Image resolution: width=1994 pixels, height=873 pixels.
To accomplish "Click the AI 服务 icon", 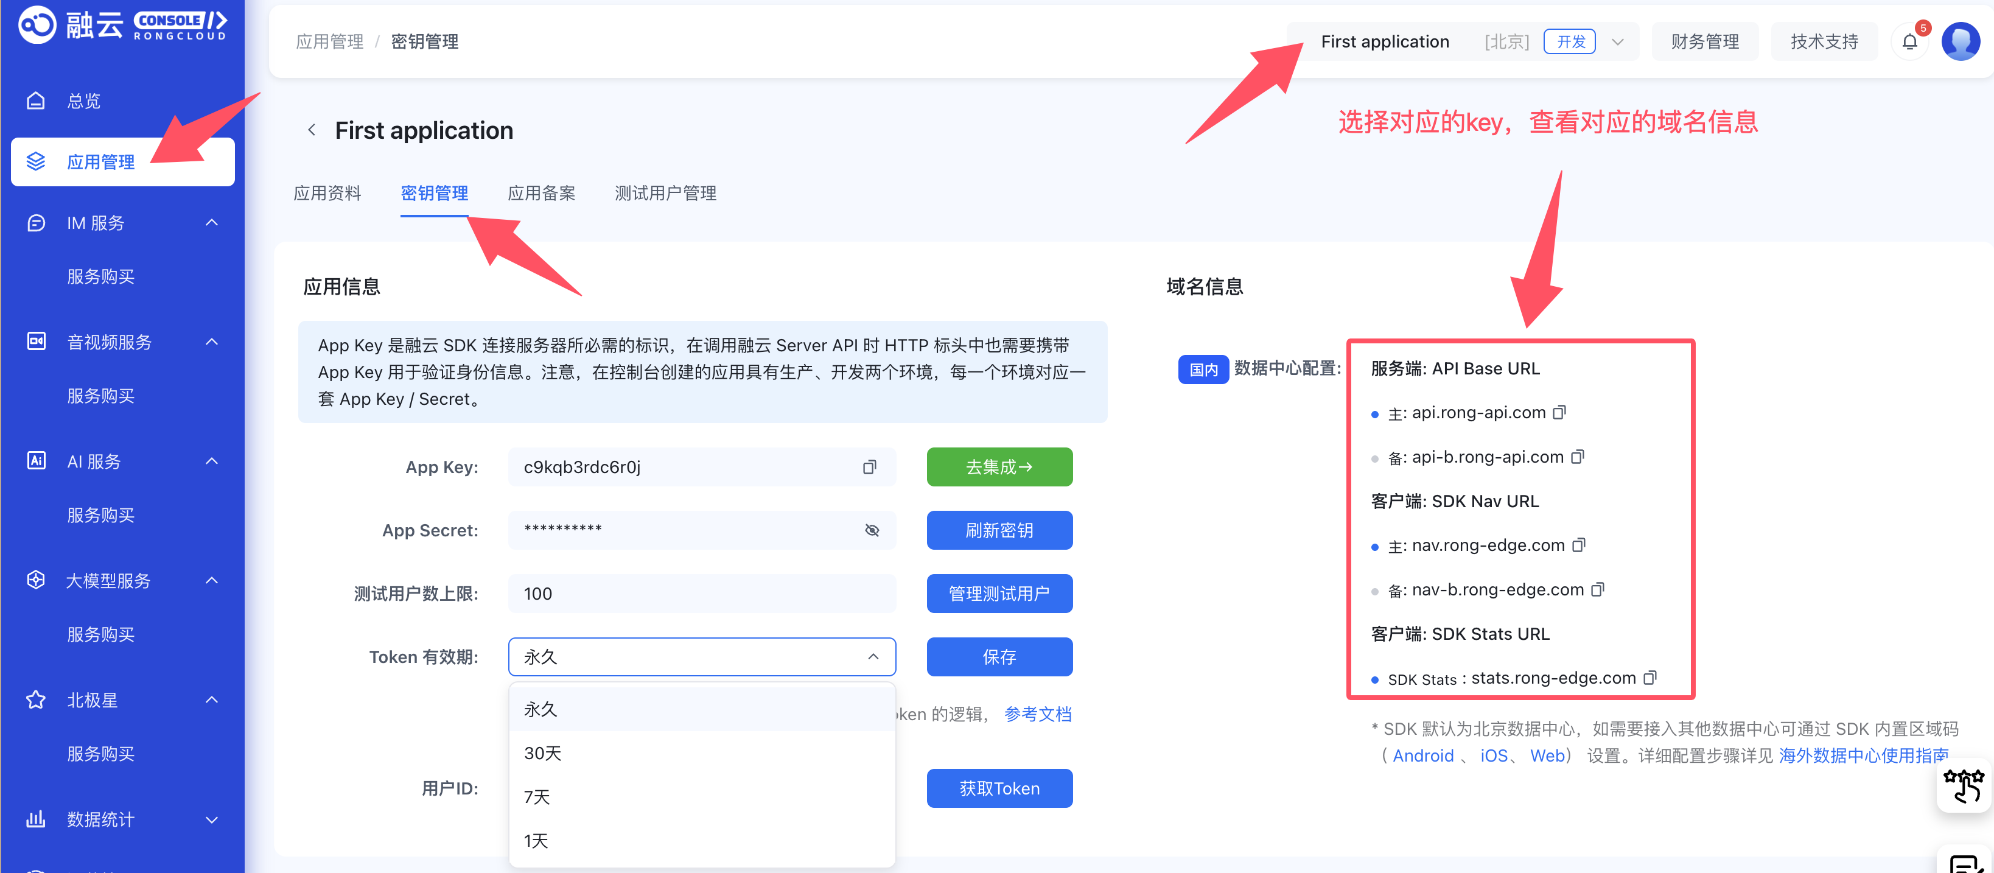I will pyautogui.click(x=35, y=460).
